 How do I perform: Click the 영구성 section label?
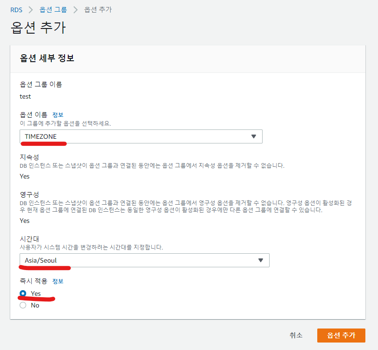coord(29,194)
